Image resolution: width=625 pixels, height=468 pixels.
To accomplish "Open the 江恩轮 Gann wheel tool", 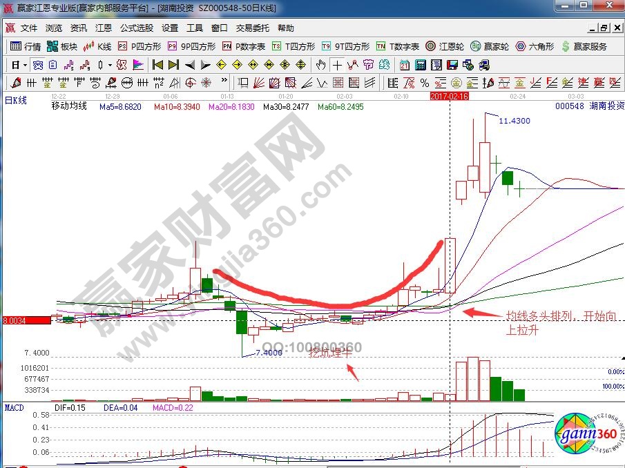I will (446, 46).
